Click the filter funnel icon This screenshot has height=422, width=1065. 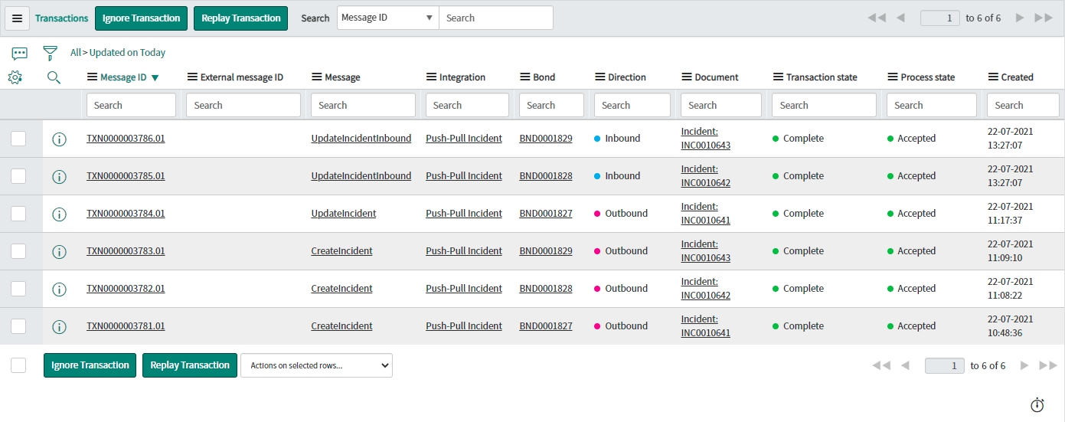pos(51,53)
